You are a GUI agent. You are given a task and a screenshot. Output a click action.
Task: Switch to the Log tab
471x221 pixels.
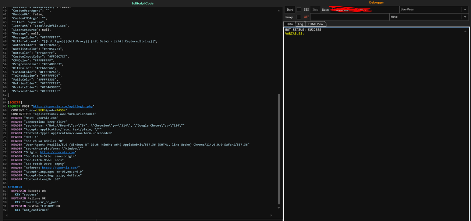tap(301, 24)
